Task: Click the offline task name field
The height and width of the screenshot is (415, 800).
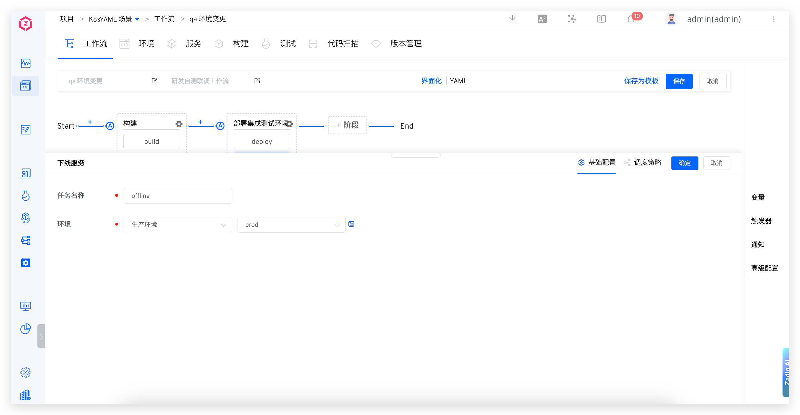Action: coord(178,196)
